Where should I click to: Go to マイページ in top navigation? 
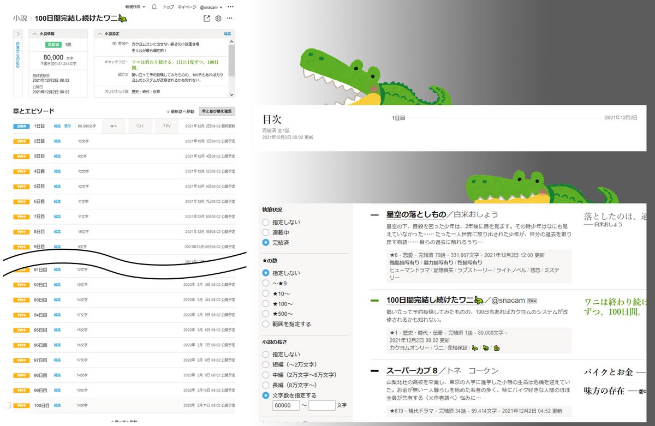tap(187, 7)
